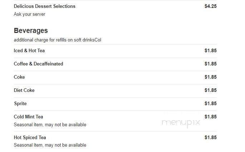Click the Coffee & Decaffeinated item

tap(38, 64)
